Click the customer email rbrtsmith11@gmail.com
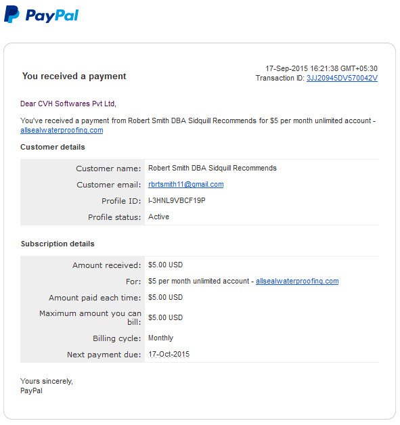This screenshot has width=400, height=425. pyautogui.click(x=186, y=184)
